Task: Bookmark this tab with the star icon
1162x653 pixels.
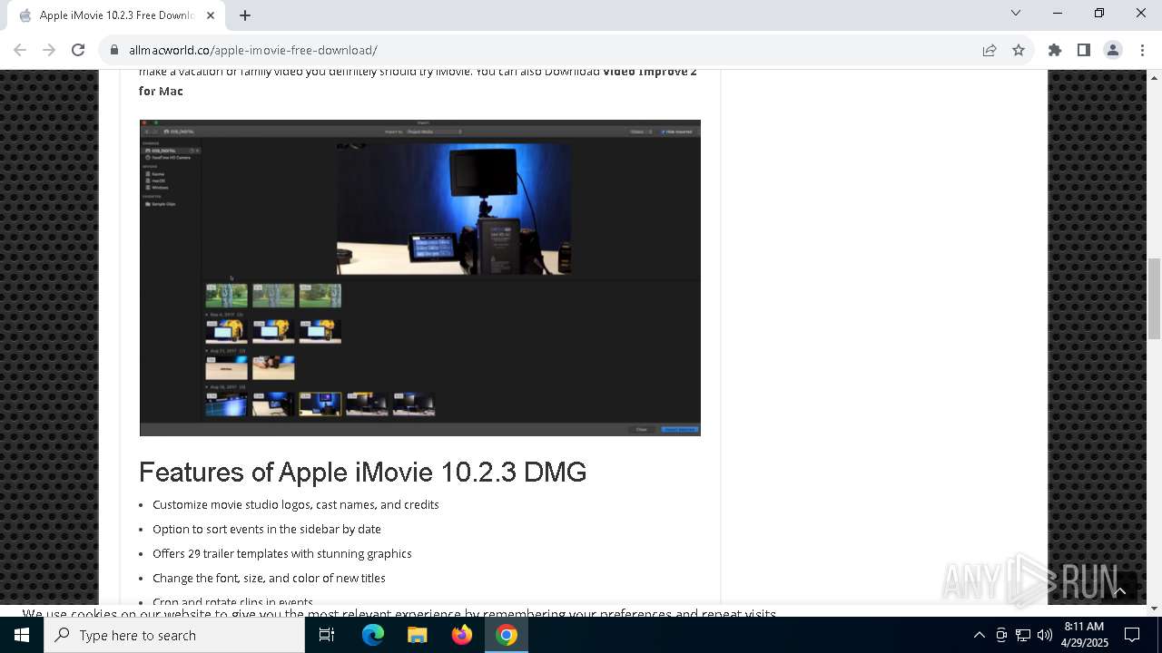Action: click(x=1019, y=50)
